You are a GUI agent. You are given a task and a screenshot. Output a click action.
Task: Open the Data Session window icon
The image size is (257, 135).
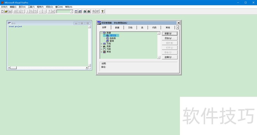click(x=80, y=11)
